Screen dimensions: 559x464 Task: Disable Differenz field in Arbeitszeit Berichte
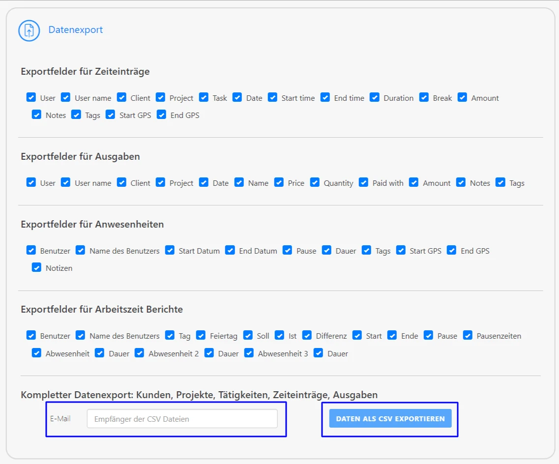[x=307, y=335]
